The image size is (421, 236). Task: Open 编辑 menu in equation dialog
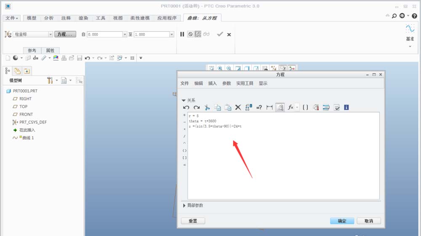(x=198, y=83)
